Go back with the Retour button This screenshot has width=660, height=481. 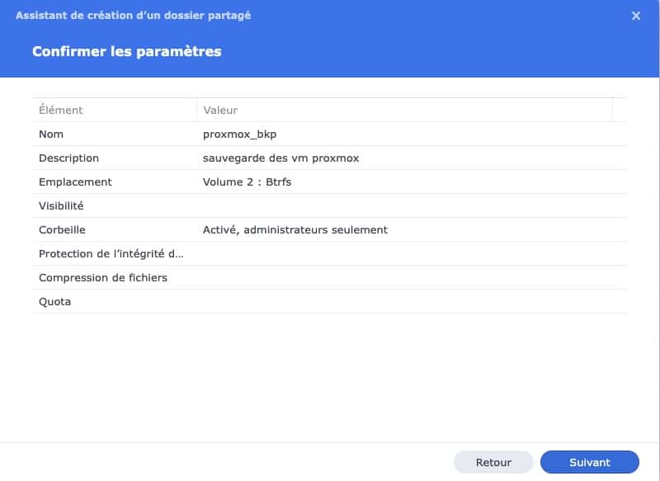click(x=493, y=463)
